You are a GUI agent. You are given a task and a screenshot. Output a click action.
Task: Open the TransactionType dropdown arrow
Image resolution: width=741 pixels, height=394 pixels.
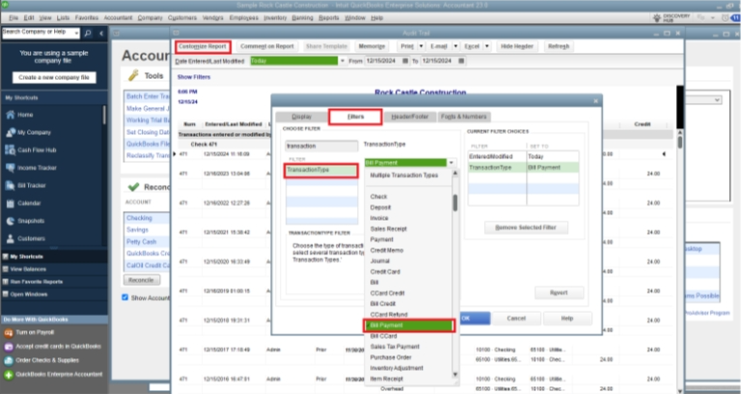tap(452, 163)
